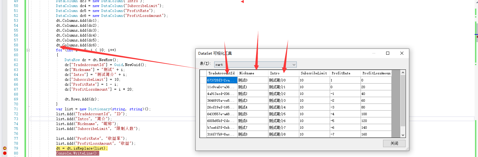Click the current-statement breakpoint on line 79

(x=5, y=148)
